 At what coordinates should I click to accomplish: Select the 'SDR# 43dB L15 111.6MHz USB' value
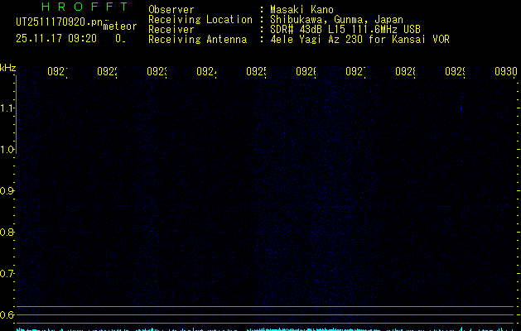tap(345, 30)
